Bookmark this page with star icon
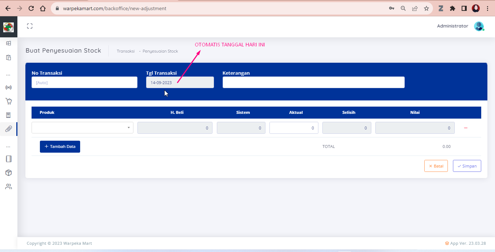Screen dimensions: 495x252 (426, 8)
